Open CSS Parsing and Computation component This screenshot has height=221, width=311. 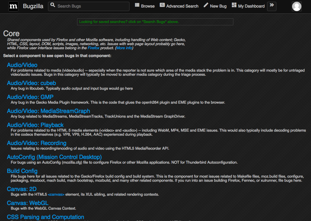pyautogui.click(x=46, y=217)
